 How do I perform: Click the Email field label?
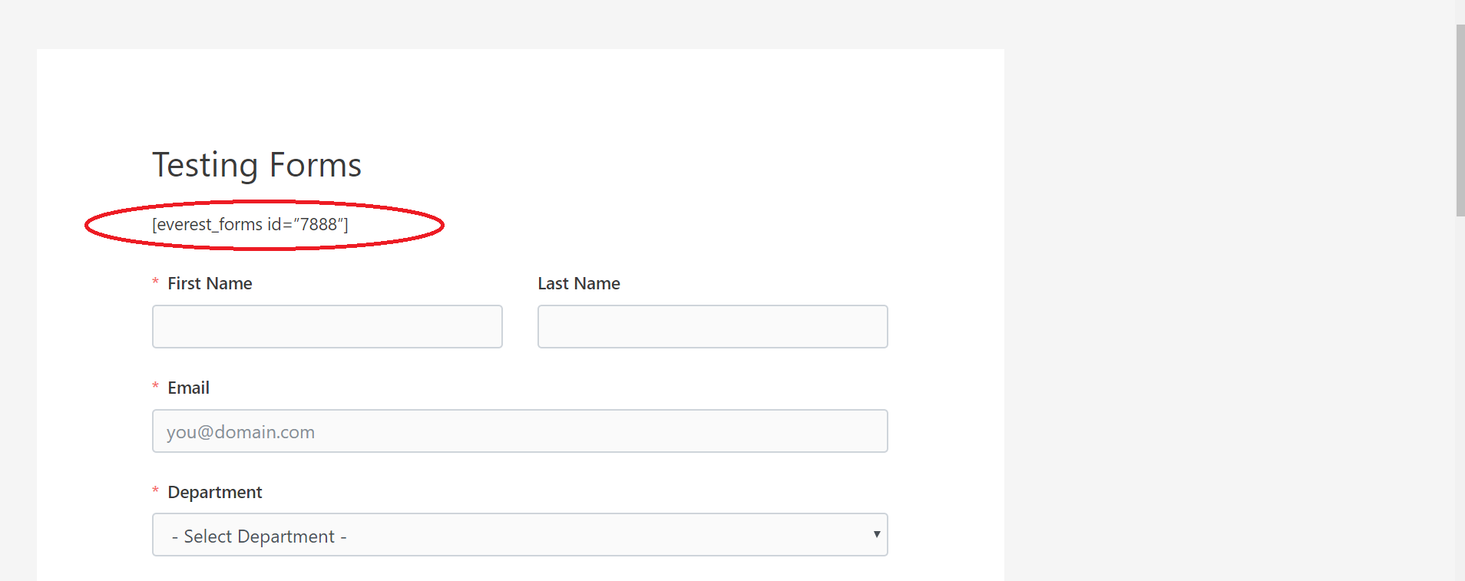pos(188,388)
